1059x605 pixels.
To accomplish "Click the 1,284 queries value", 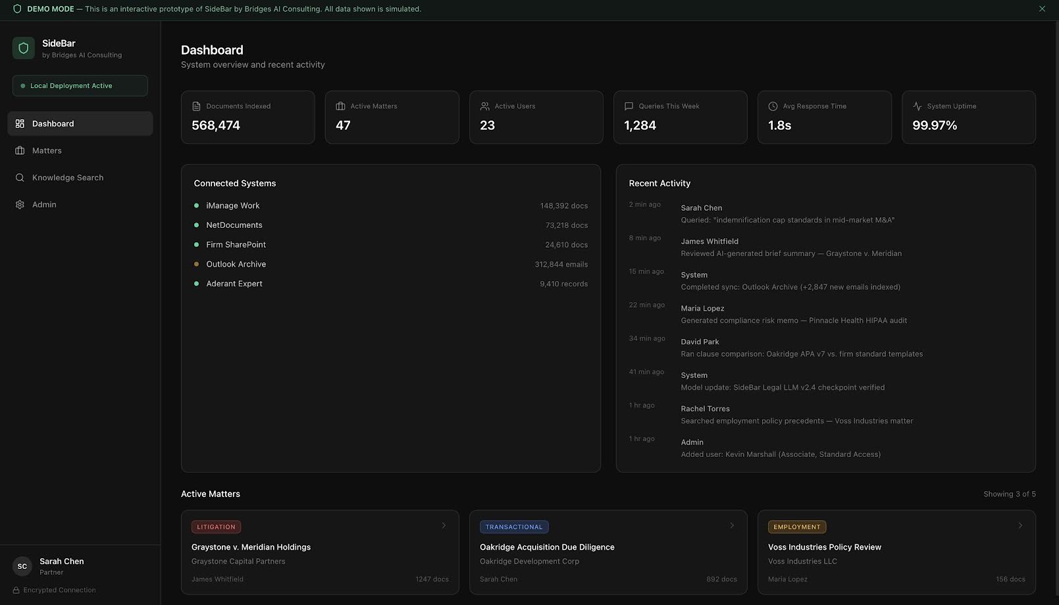I will 640,125.
